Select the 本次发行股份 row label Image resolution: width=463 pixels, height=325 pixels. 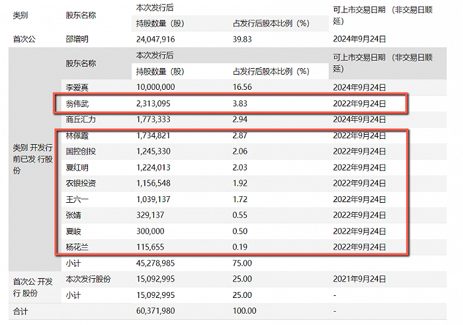coord(88,279)
